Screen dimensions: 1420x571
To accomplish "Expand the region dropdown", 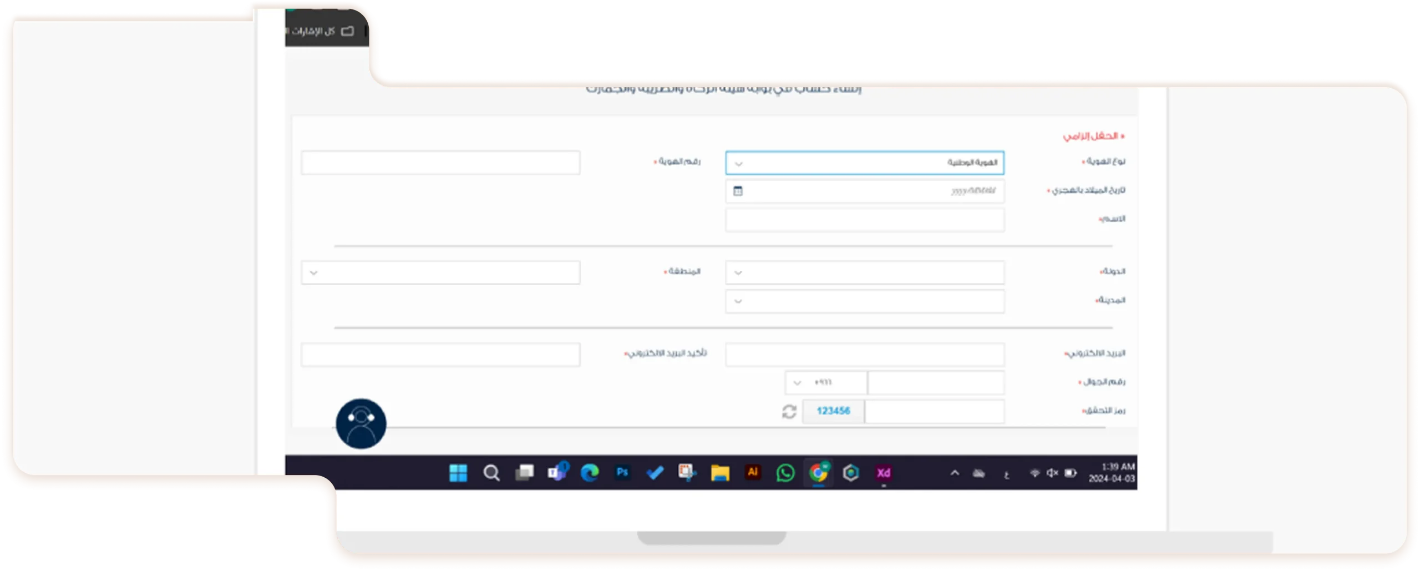I will coord(440,272).
